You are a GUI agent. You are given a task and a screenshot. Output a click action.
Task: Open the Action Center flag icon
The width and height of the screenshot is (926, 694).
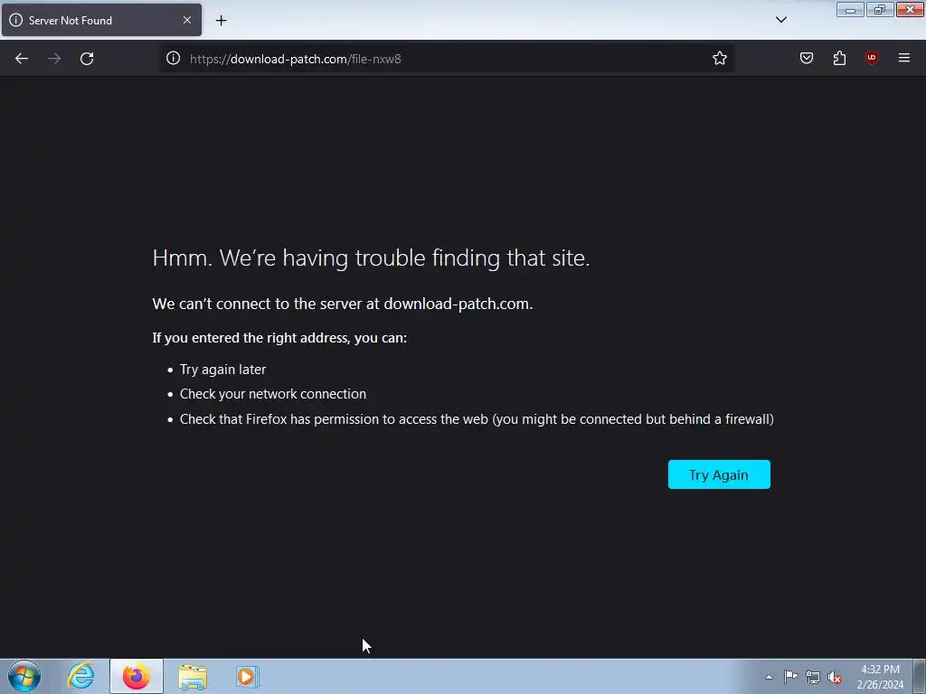pyautogui.click(x=790, y=677)
